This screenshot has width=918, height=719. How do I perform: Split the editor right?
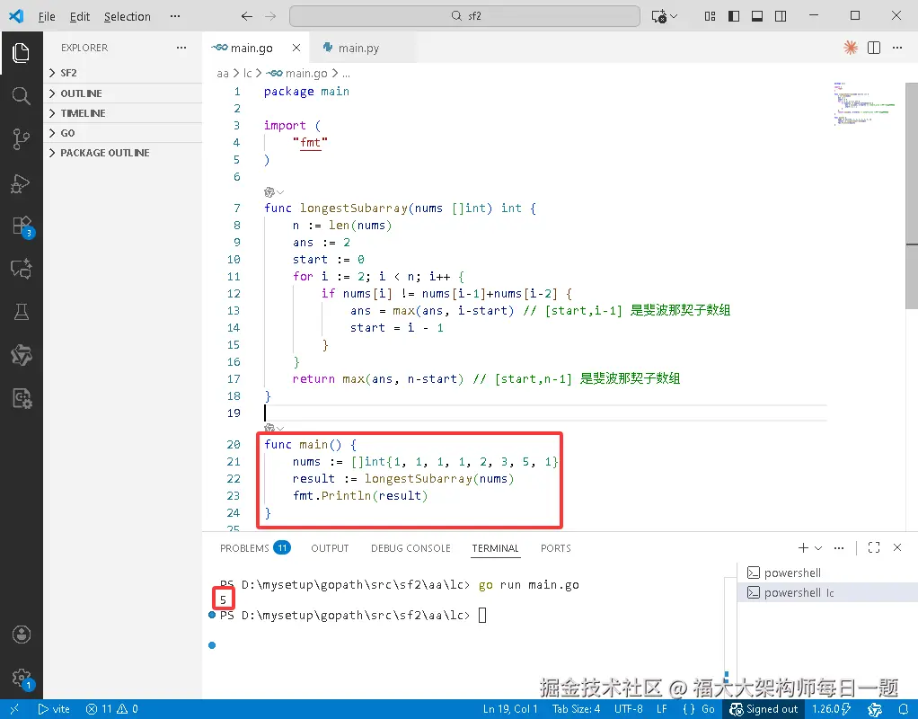(x=874, y=48)
